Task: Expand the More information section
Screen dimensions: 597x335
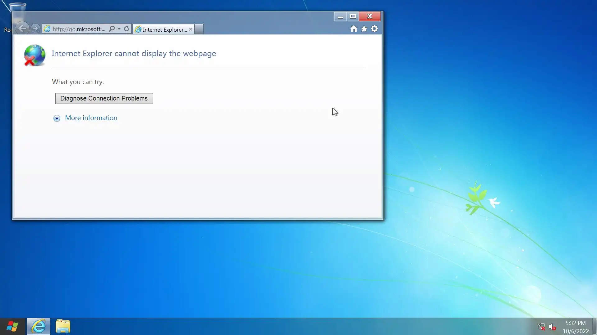Action: tap(91, 118)
